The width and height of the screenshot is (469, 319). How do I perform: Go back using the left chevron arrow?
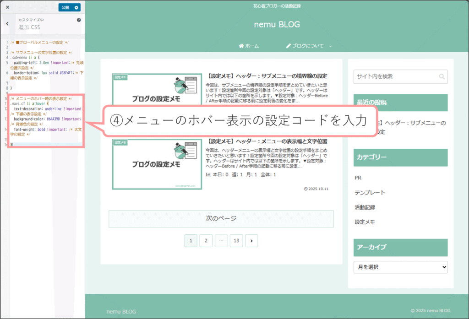(x=7, y=24)
